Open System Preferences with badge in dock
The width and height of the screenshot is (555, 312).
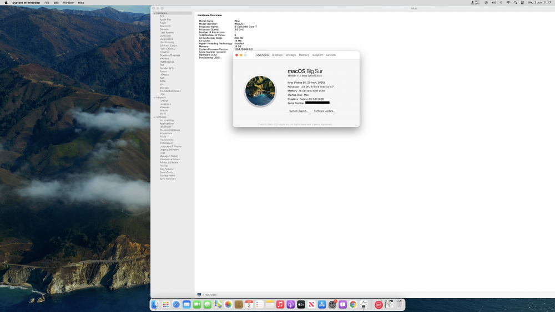[332, 304]
